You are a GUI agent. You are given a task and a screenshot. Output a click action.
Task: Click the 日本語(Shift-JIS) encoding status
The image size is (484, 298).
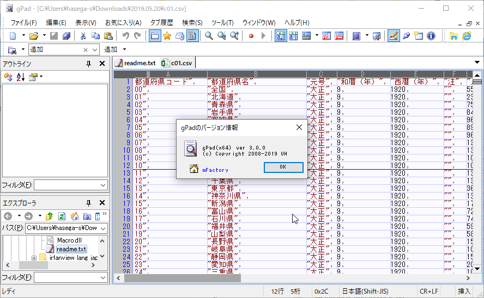(x=365, y=291)
